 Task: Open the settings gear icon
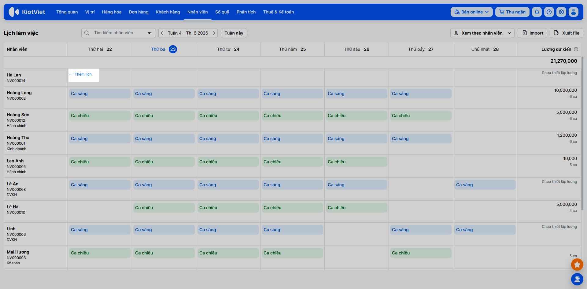click(561, 12)
